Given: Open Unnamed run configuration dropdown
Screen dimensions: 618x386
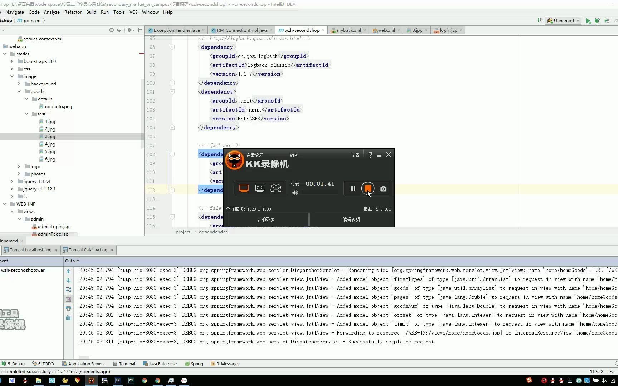Looking at the screenshot, I should 564,21.
